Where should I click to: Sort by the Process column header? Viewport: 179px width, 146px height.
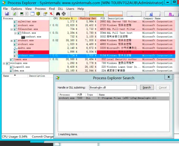[26, 18]
